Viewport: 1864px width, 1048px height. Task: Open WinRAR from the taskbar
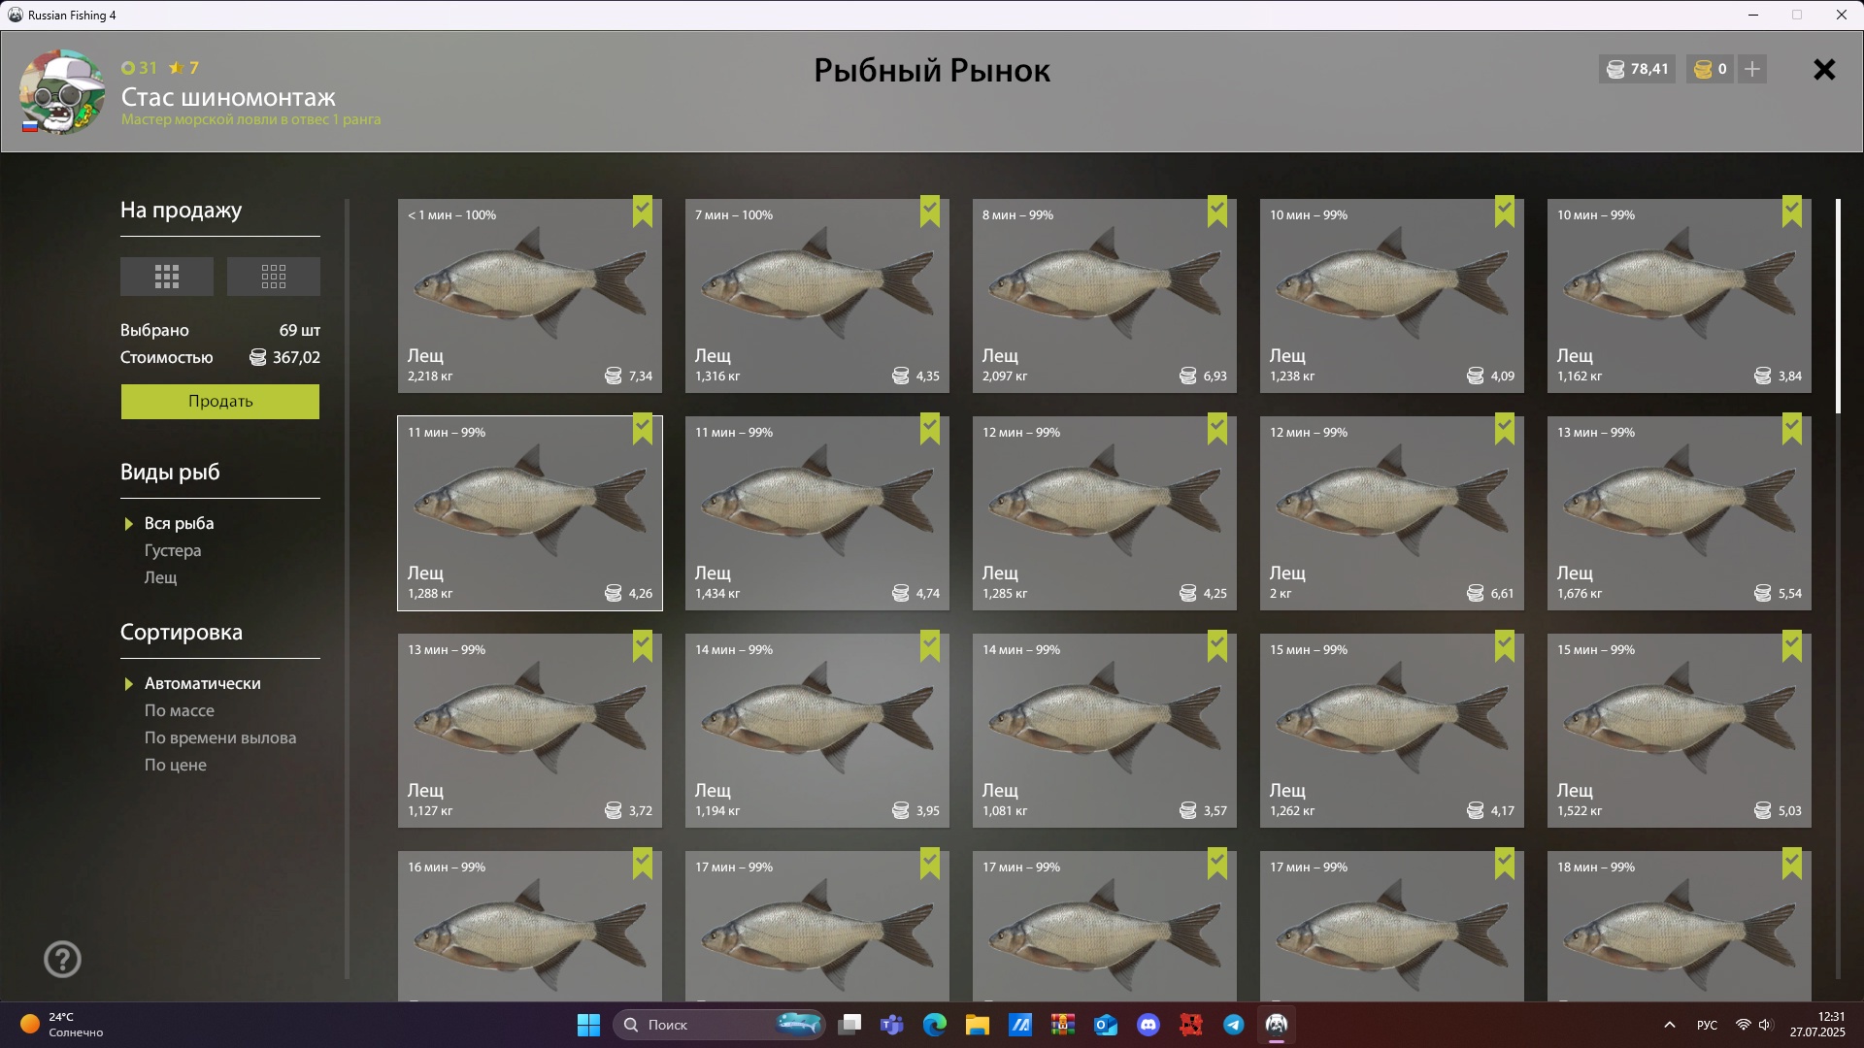point(1063,1025)
